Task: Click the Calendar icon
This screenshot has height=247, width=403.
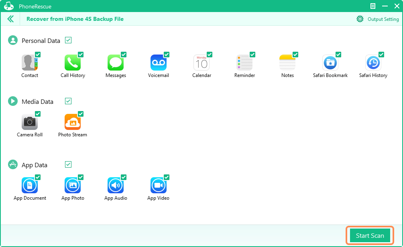Action: 201,63
